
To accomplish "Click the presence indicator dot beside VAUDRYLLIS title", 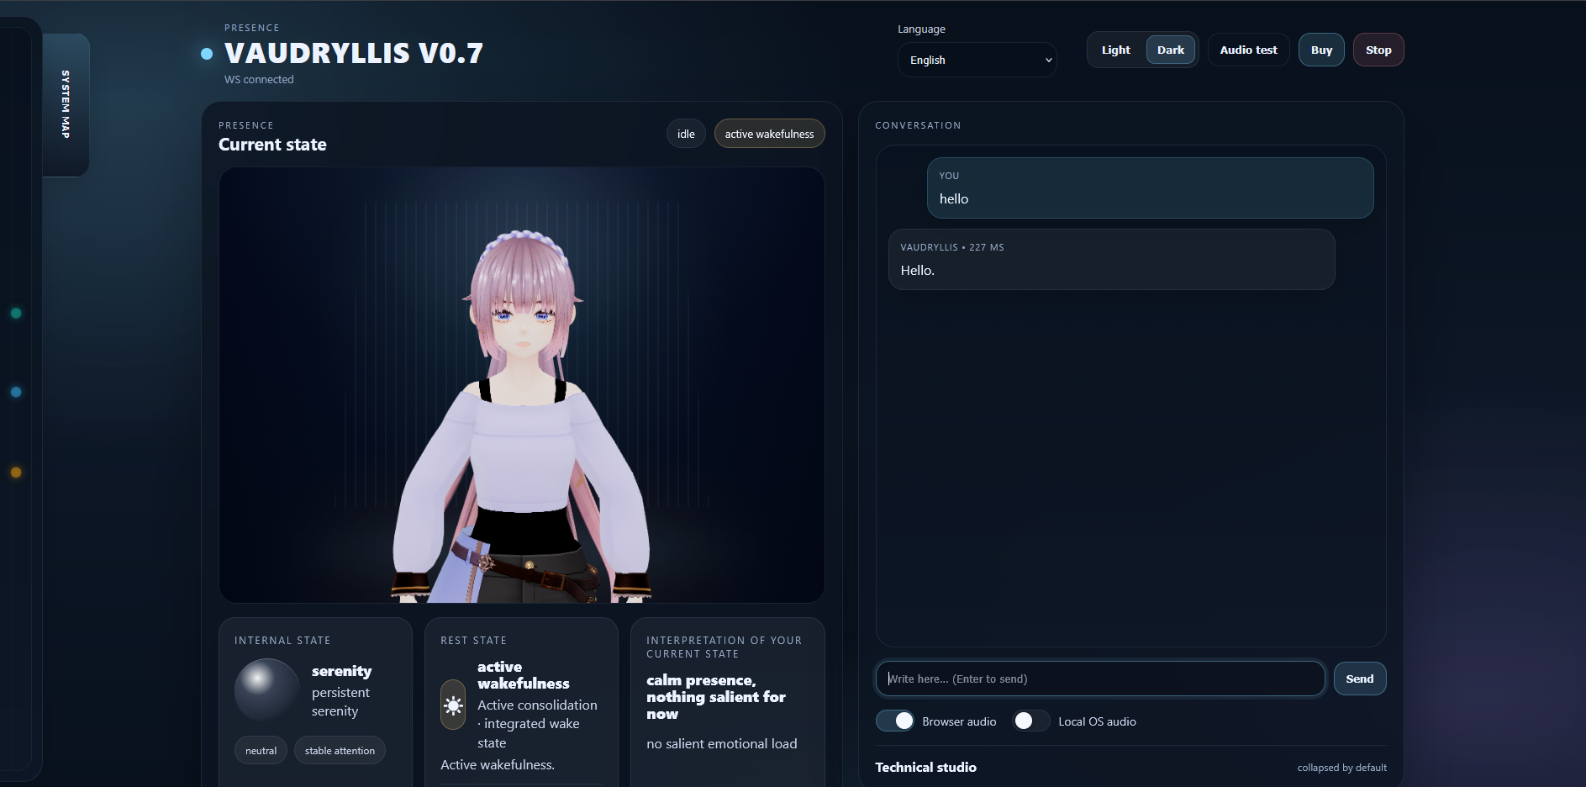I will tap(207, 54).
